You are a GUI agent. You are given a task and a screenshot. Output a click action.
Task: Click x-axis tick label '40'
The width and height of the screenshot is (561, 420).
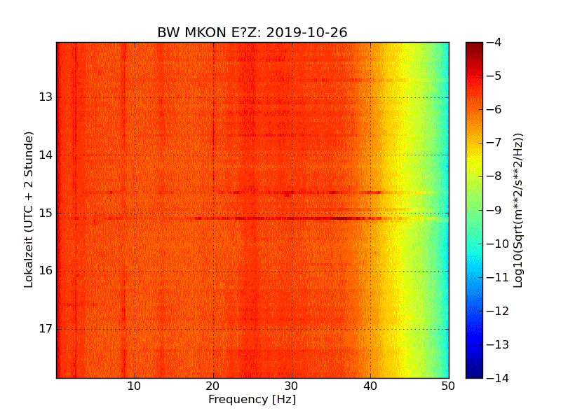(370, 386)
